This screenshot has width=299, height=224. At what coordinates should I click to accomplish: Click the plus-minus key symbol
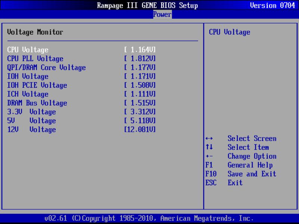click(x=209, y=156)
